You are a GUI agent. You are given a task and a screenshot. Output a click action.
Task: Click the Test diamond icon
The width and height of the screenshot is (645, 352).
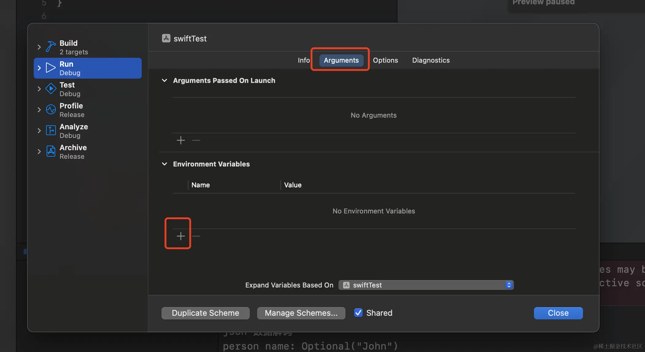click(51, 89)
